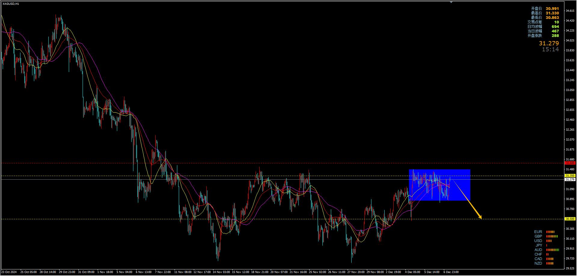Click the AUD currency strength label
This screenshot has width=577, height=276.
pos(538,250)
